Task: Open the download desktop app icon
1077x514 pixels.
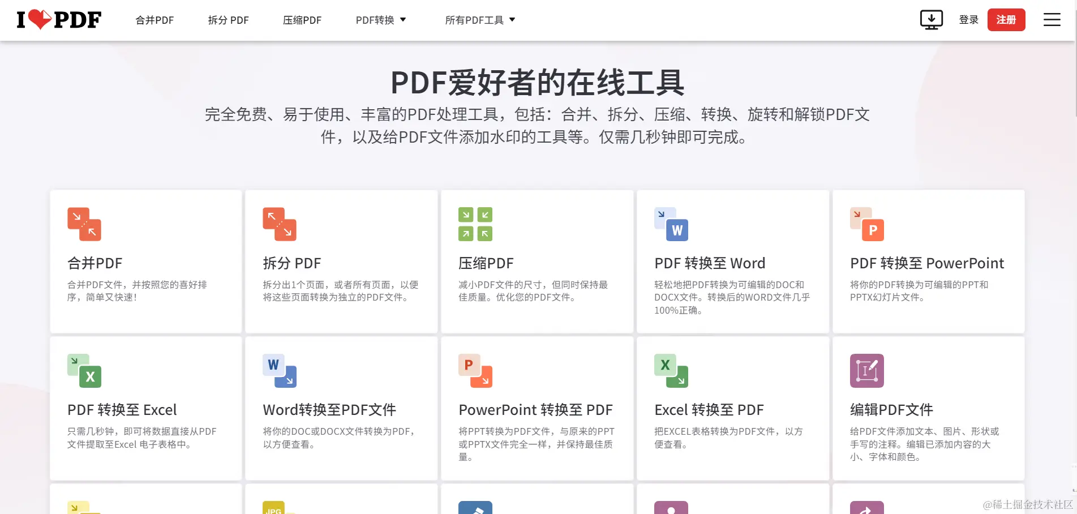Action: coord(931,20)
